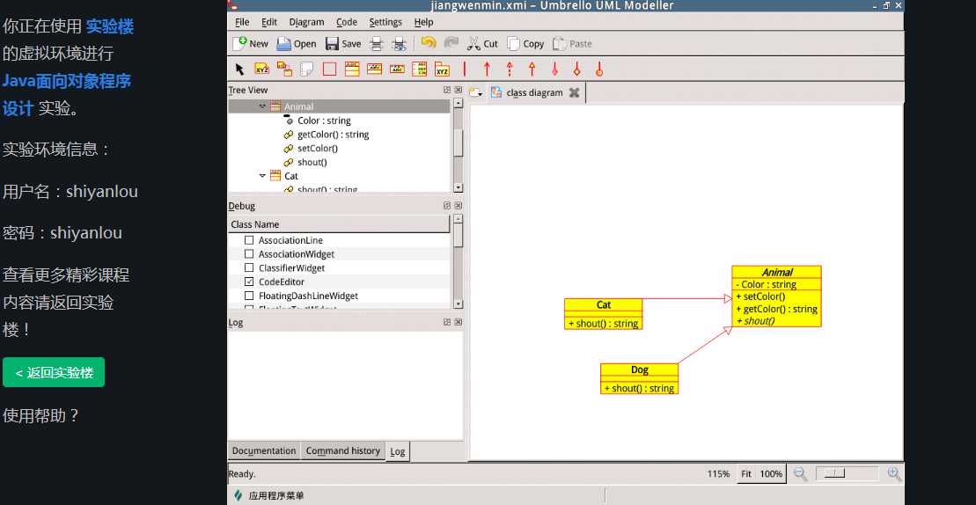The width and height of the screenshot is (976, 505).
Task: Select the Package folder XYZ tool
Action: coord(442,69)
